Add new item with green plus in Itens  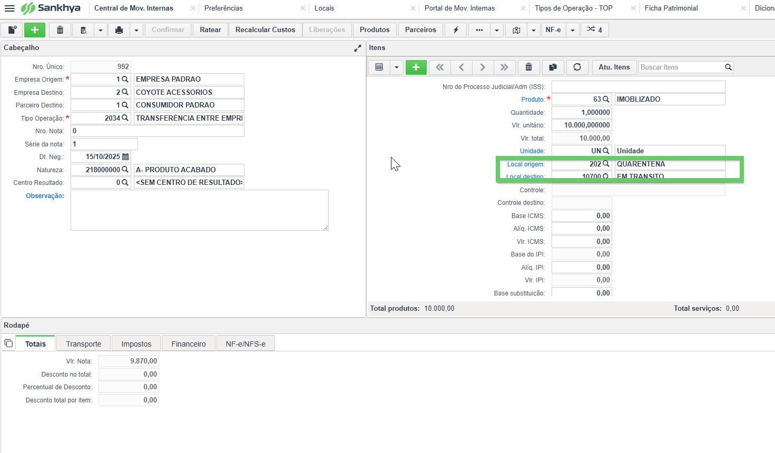pyautogui.click(x=416, y=67)
